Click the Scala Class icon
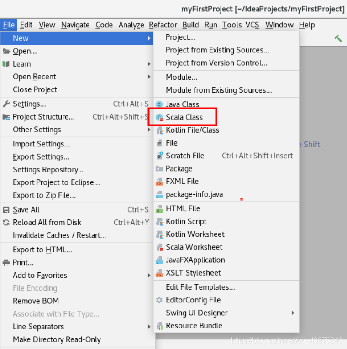347x349 pixels. [159, 118]
